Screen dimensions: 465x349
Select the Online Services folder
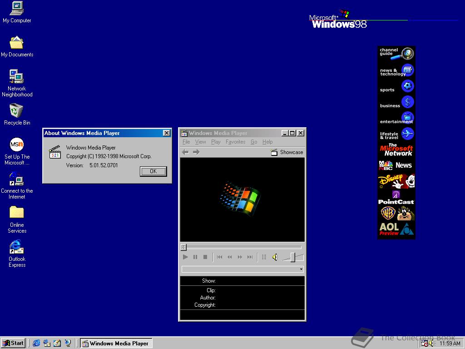[17, 219]
